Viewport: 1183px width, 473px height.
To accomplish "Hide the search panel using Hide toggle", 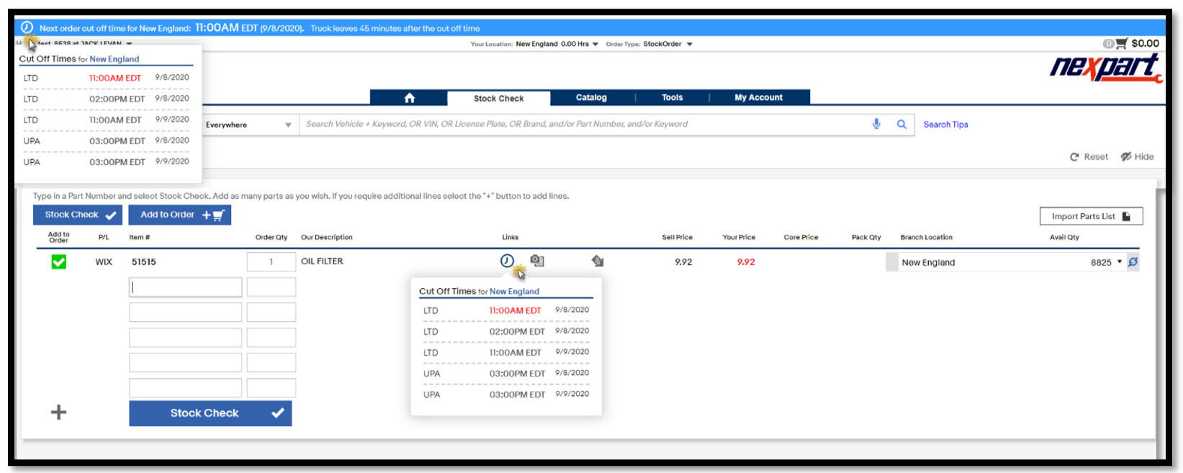I will 1137,157.
